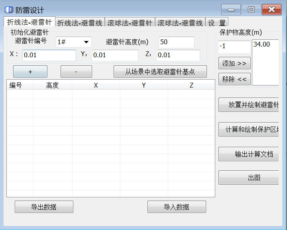Click the 添加 >> button
The width and height of the screenshot is (287, 230).
234,63
